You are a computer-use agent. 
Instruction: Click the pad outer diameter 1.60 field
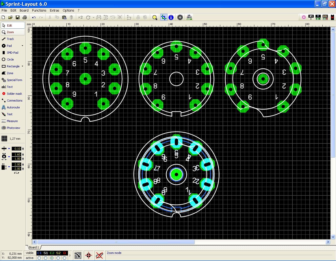[17, 154]
